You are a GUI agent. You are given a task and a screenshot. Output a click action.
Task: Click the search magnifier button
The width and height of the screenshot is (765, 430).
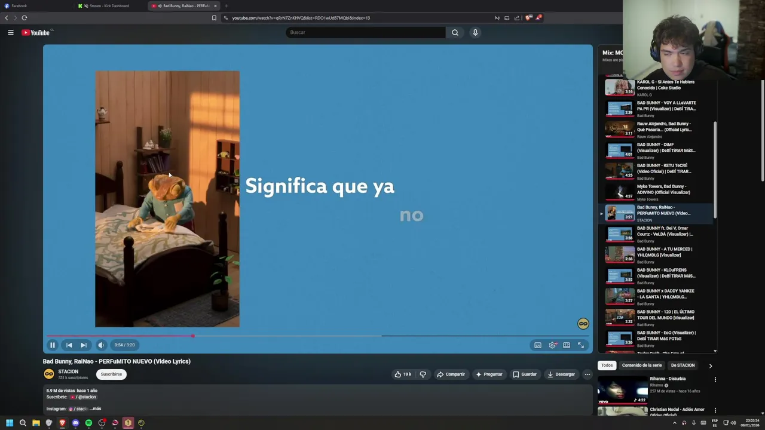click(455, 33)
